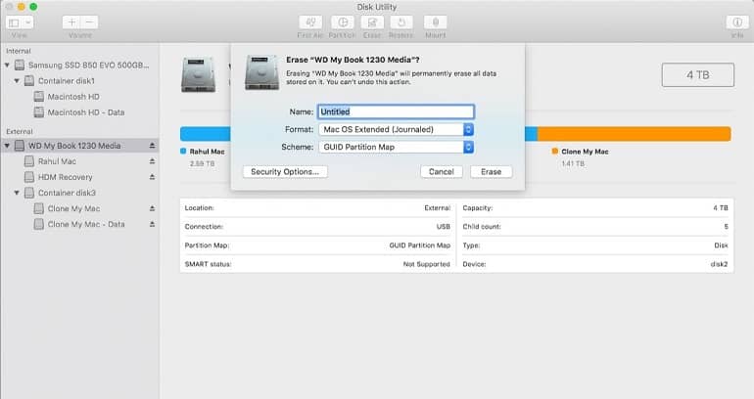Open the Format dropdown Mac OS Extended
Image resolution: width=754 pixels, height=399 pixels.
coord(397,130)
